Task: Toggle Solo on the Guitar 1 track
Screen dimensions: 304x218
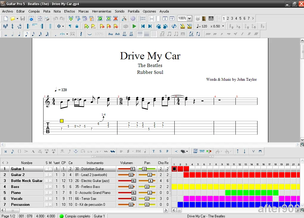Action: pos(46,169)
